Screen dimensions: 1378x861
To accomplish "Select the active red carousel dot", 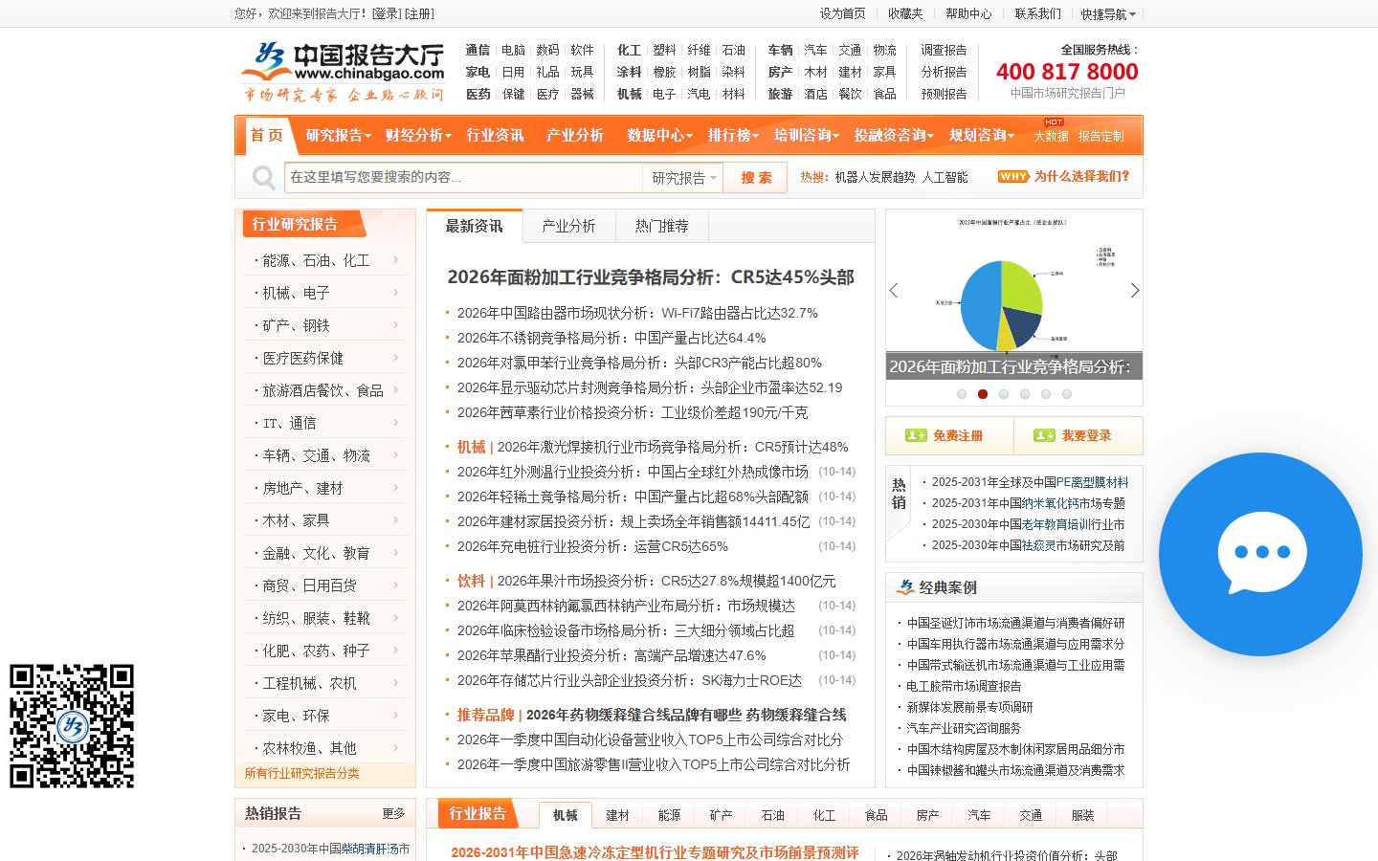I will coord(983,394).
